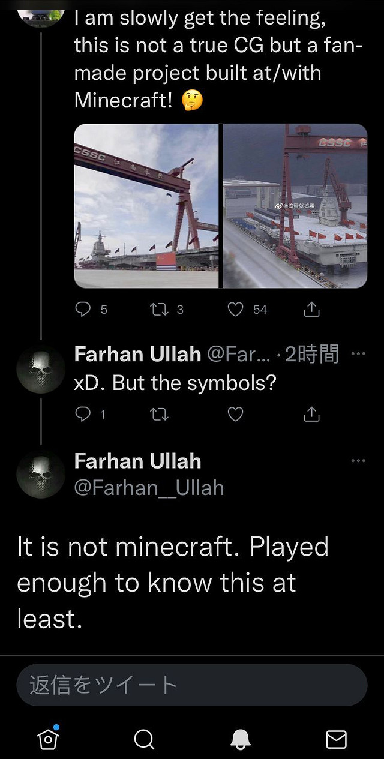384x759 pixels.
Task: Like the tweet with 54 likes
Action: (236, 309)
